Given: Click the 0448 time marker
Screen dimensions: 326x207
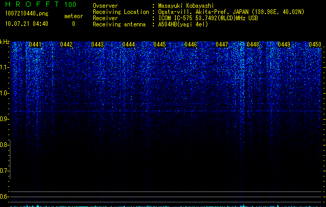Looking at the screenshot, I should point(253,45).
